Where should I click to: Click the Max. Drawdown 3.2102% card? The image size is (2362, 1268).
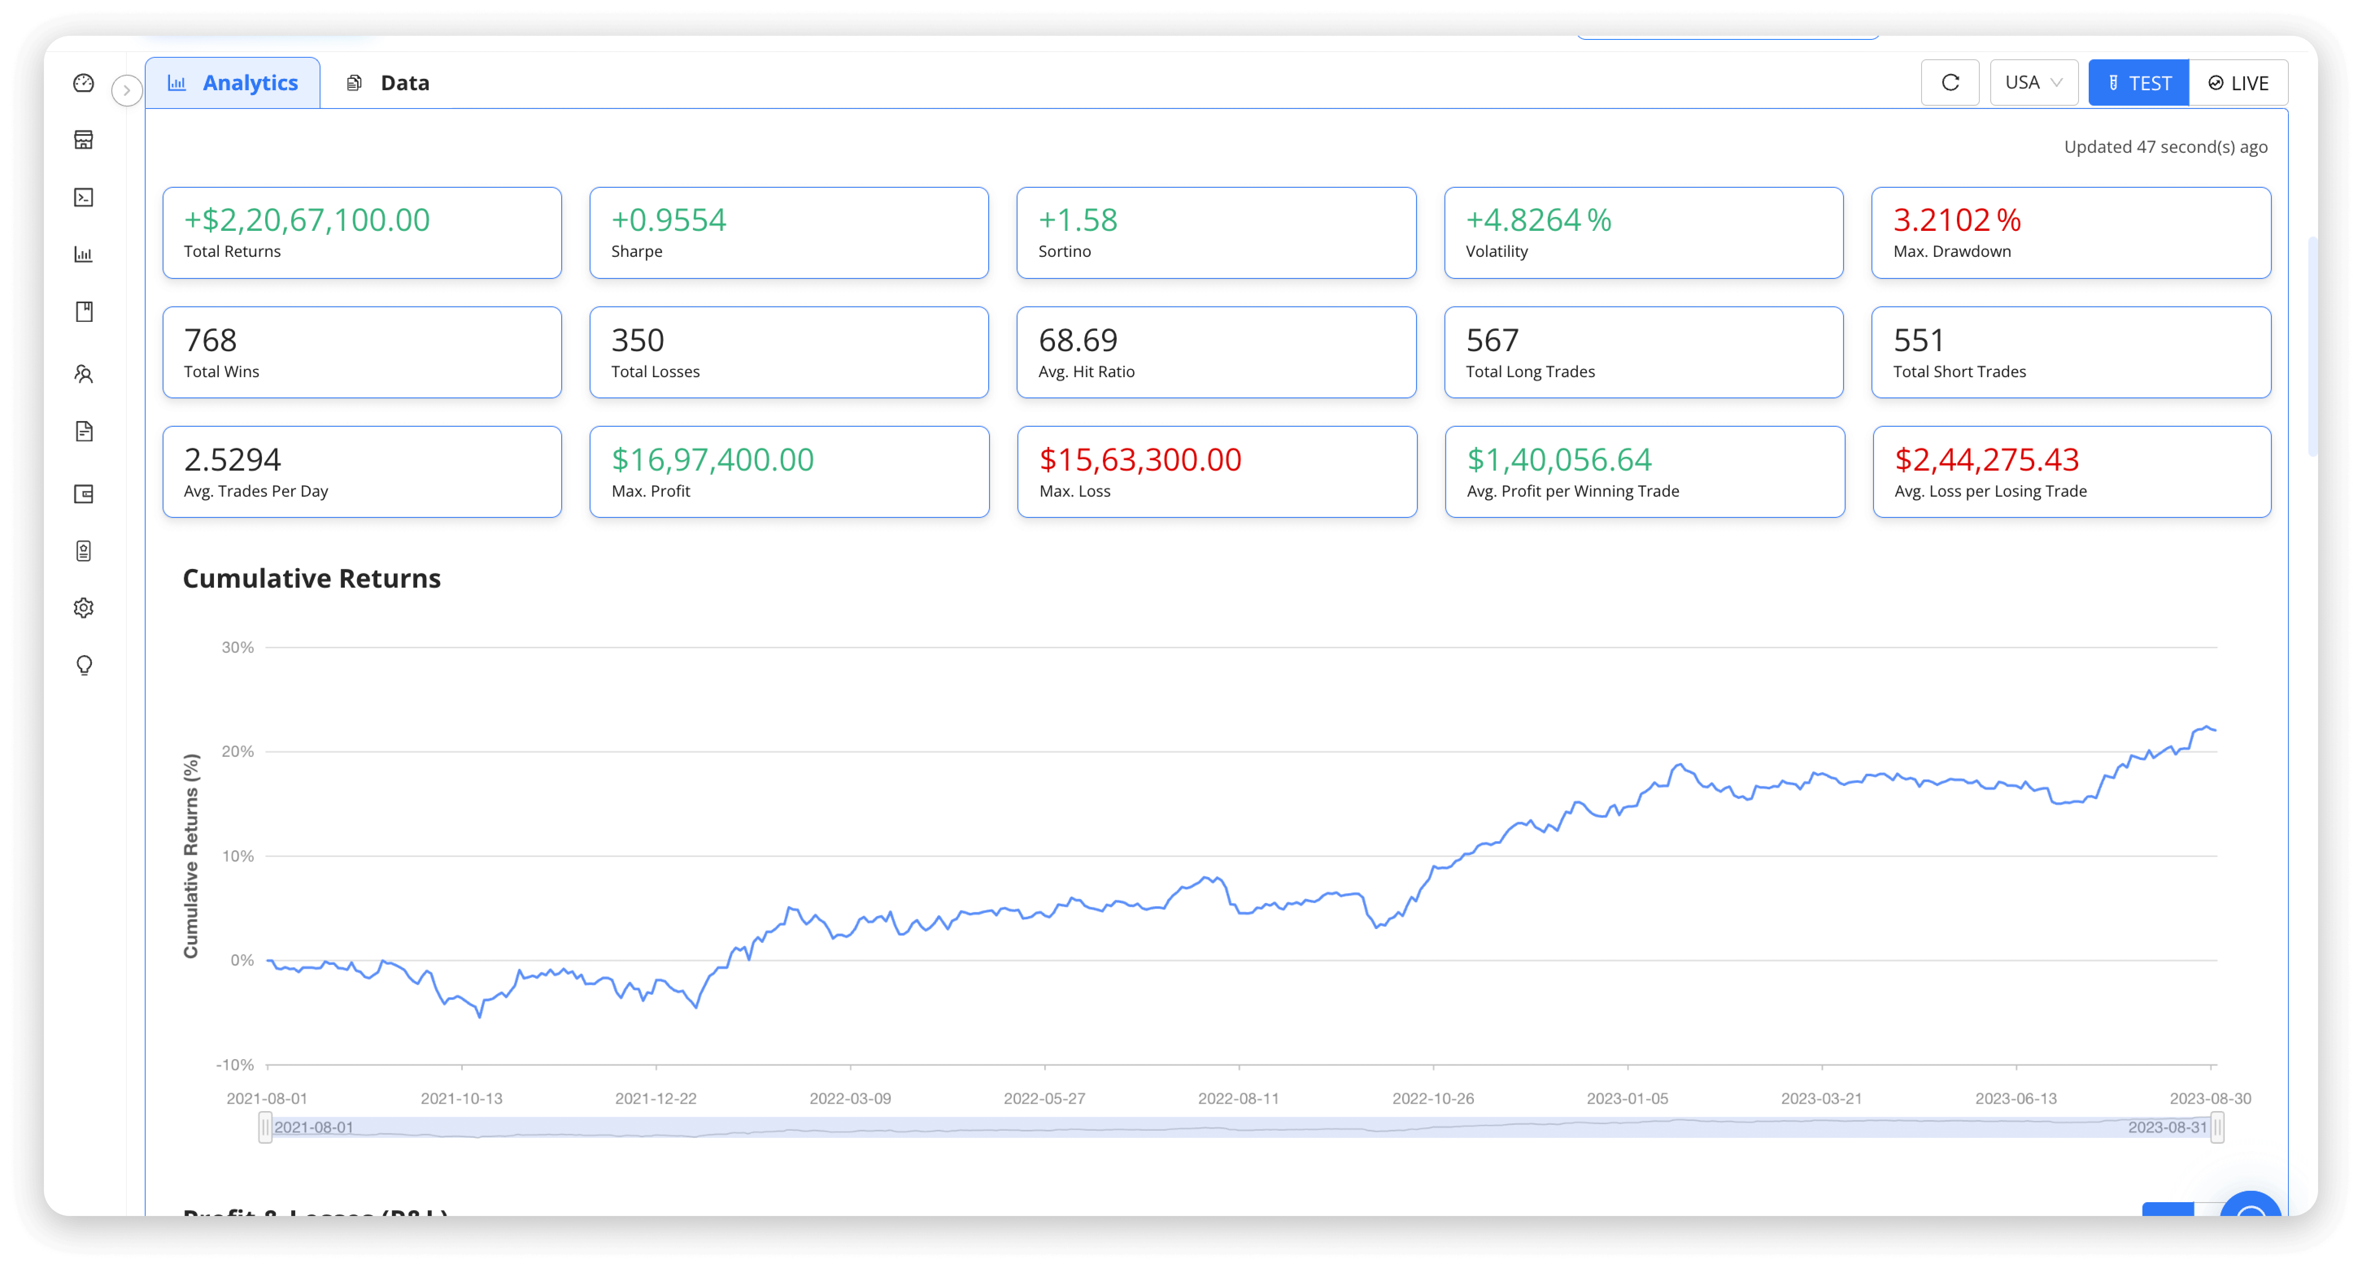tap(2070, 233)
